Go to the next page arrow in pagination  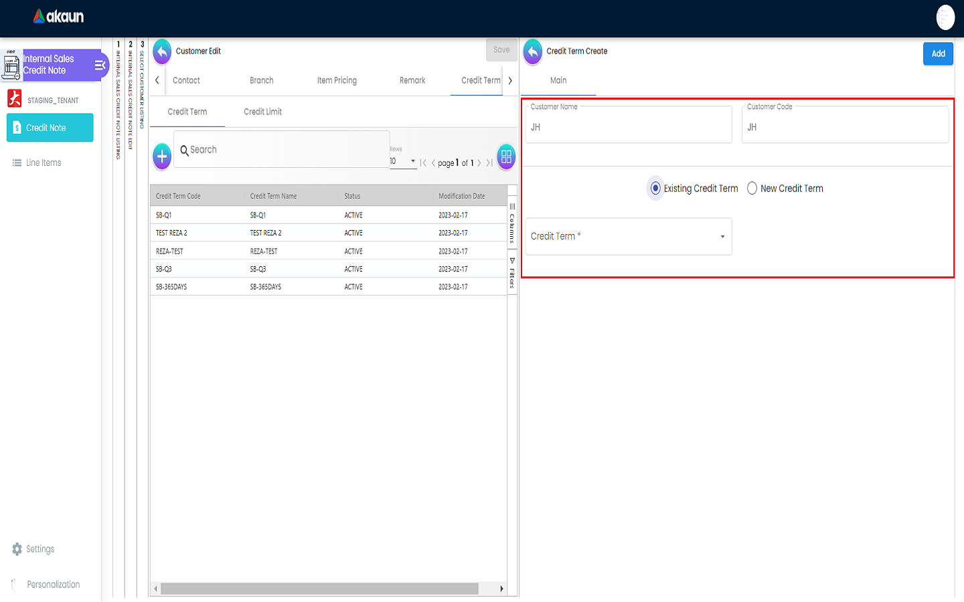(479, 163)
